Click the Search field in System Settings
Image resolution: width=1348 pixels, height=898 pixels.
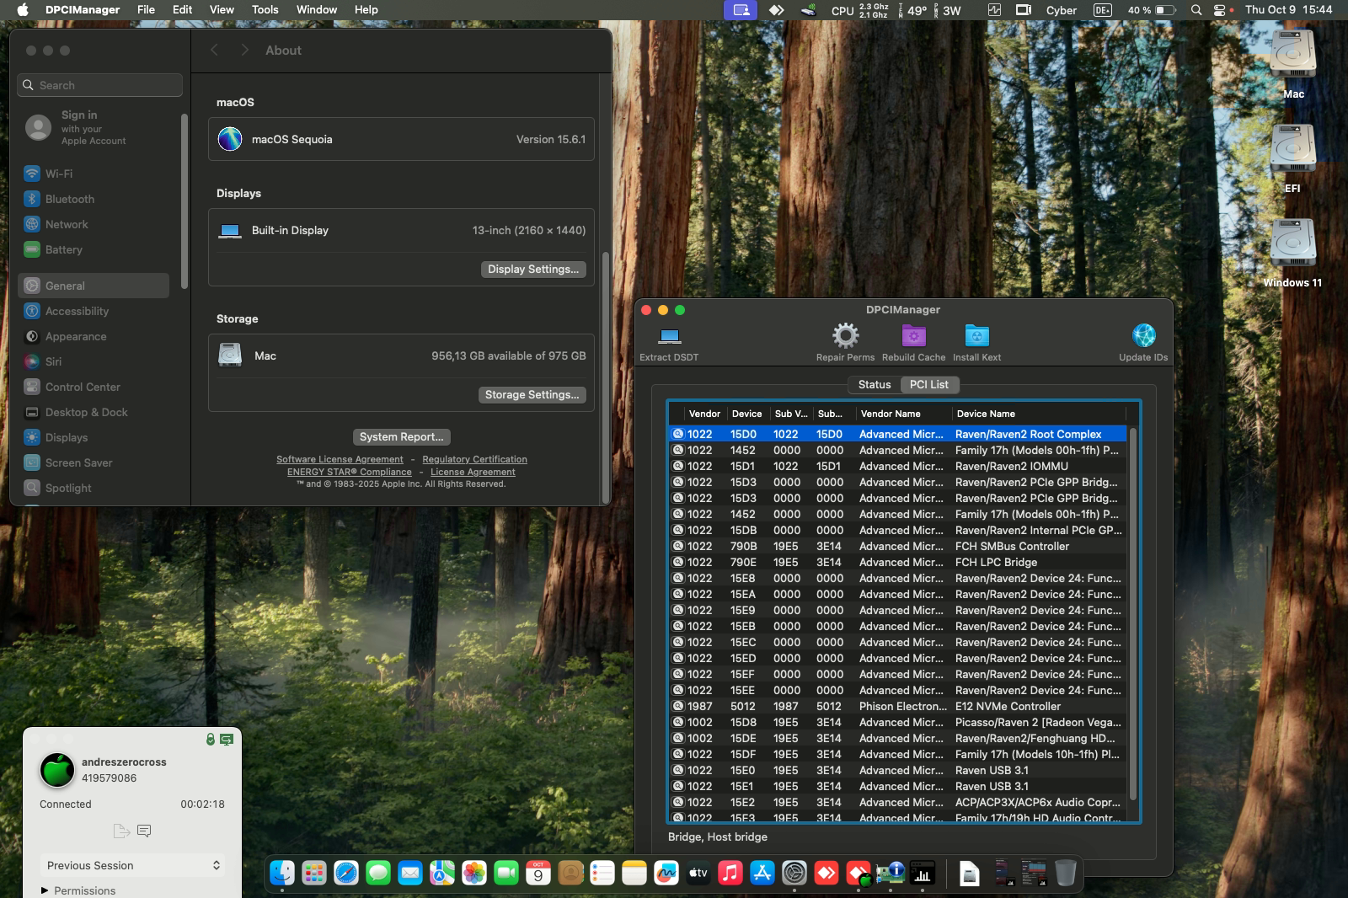[99, 85]
